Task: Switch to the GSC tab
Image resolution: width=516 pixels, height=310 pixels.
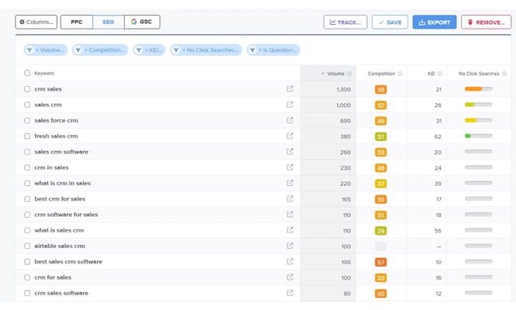Action: tap(142, 22)
